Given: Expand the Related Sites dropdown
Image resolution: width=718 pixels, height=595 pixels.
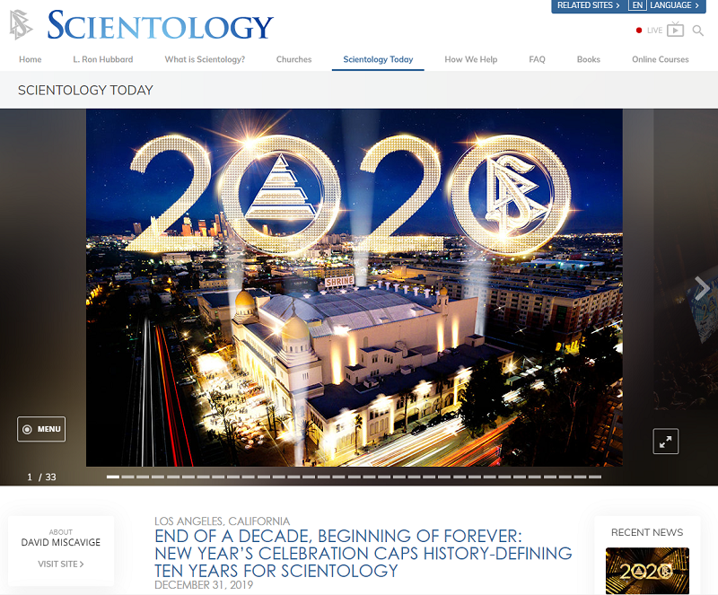Looking at the screenshot, I should click(x=589, y=5).
